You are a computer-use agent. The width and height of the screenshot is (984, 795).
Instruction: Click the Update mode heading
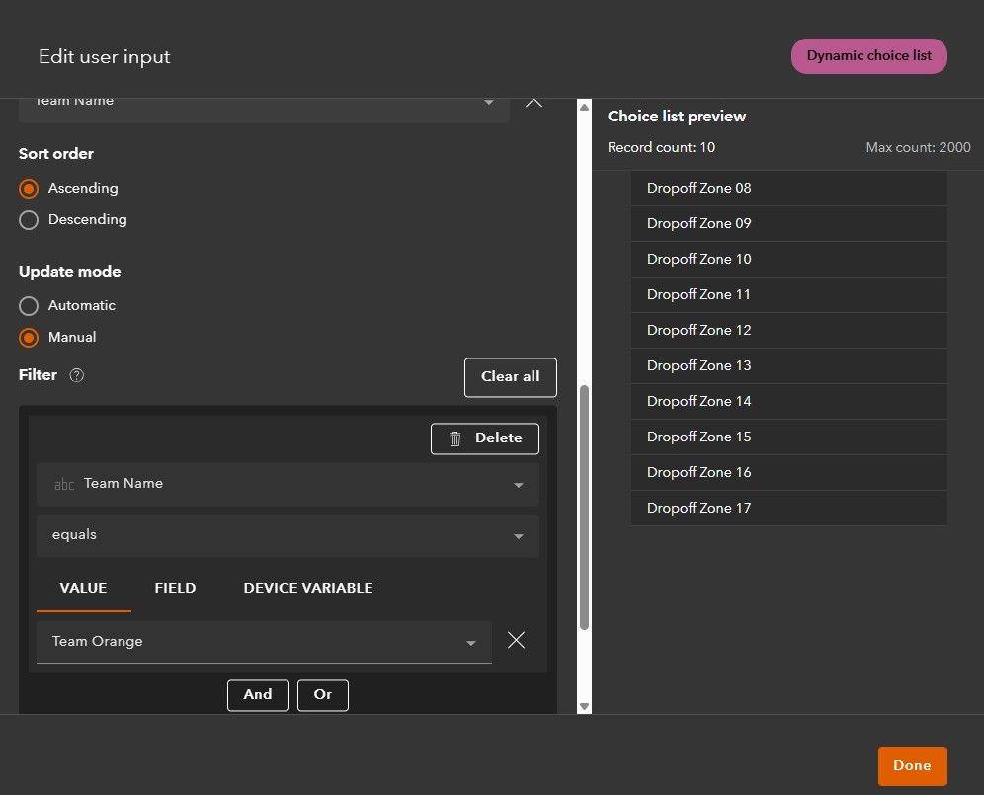point(70,271)
